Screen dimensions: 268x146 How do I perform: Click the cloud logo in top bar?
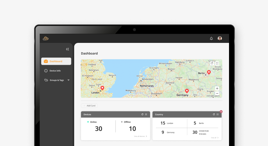coord(46,38)
